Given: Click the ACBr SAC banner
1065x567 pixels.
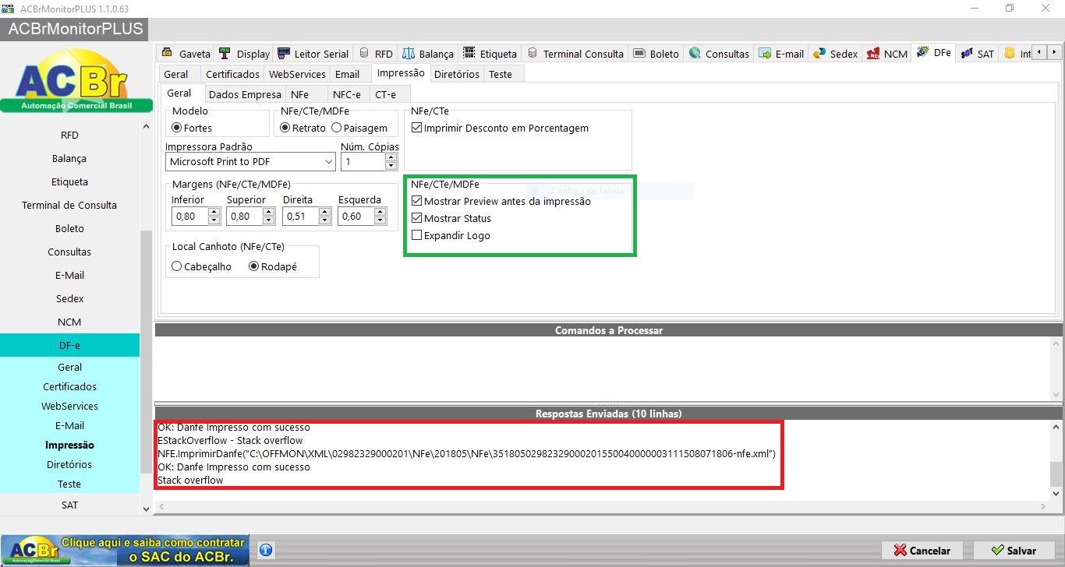Looking at the screenshot, I should pyautogui.click(x=125, y=550).
